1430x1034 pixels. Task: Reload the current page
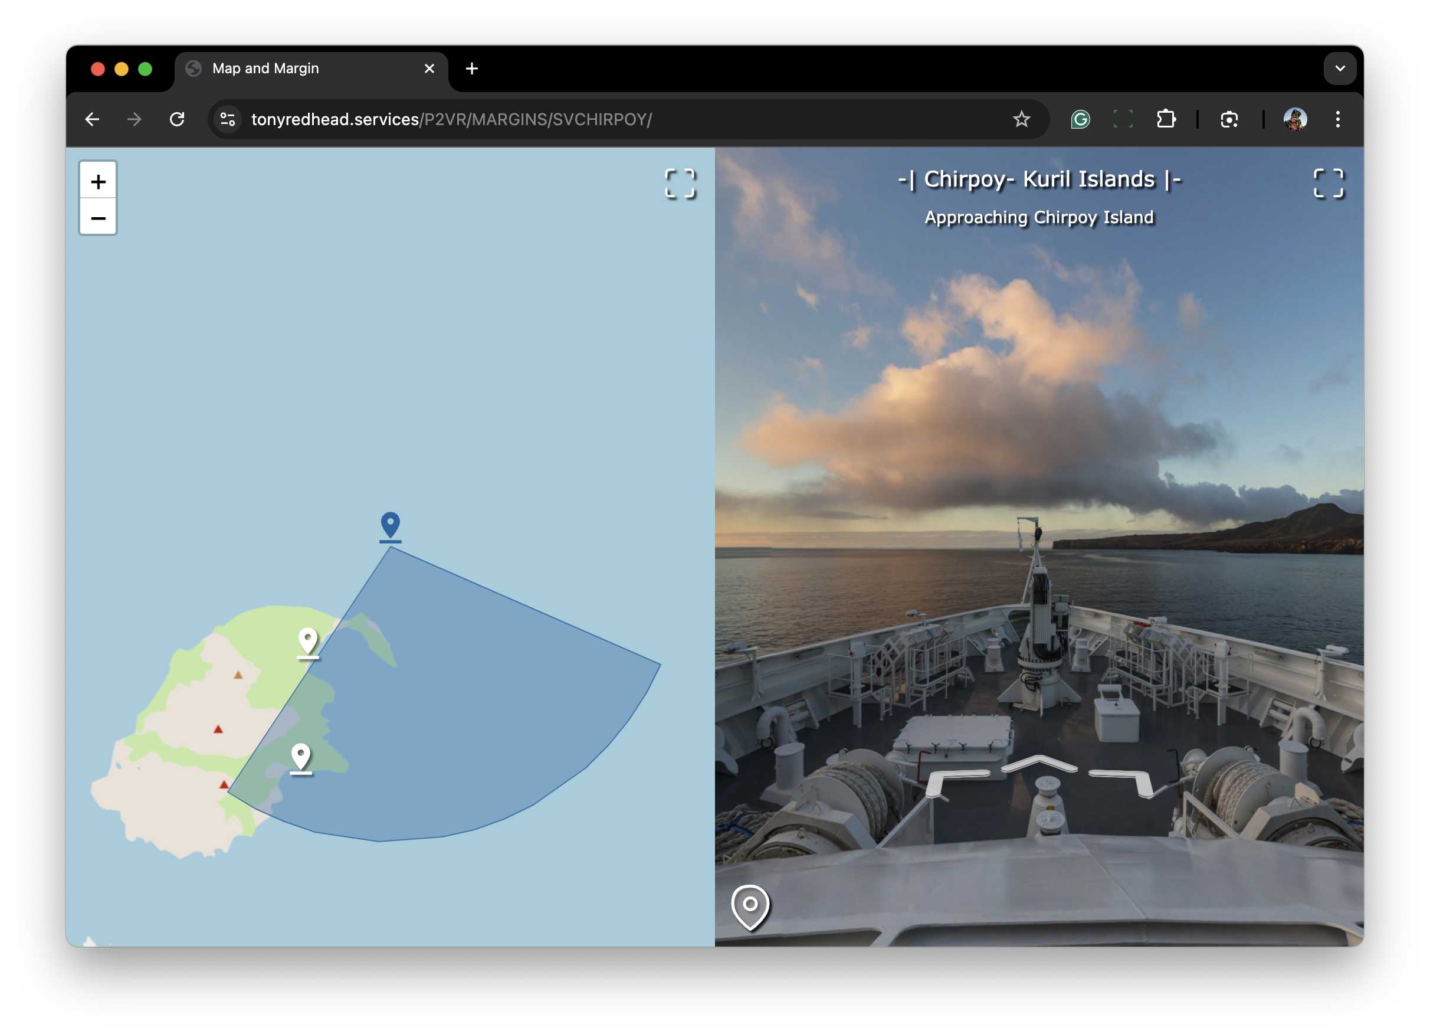[x=177, y=119]
